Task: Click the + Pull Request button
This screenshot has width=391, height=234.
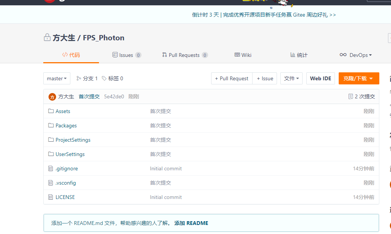Action: (x=232, y=78)
